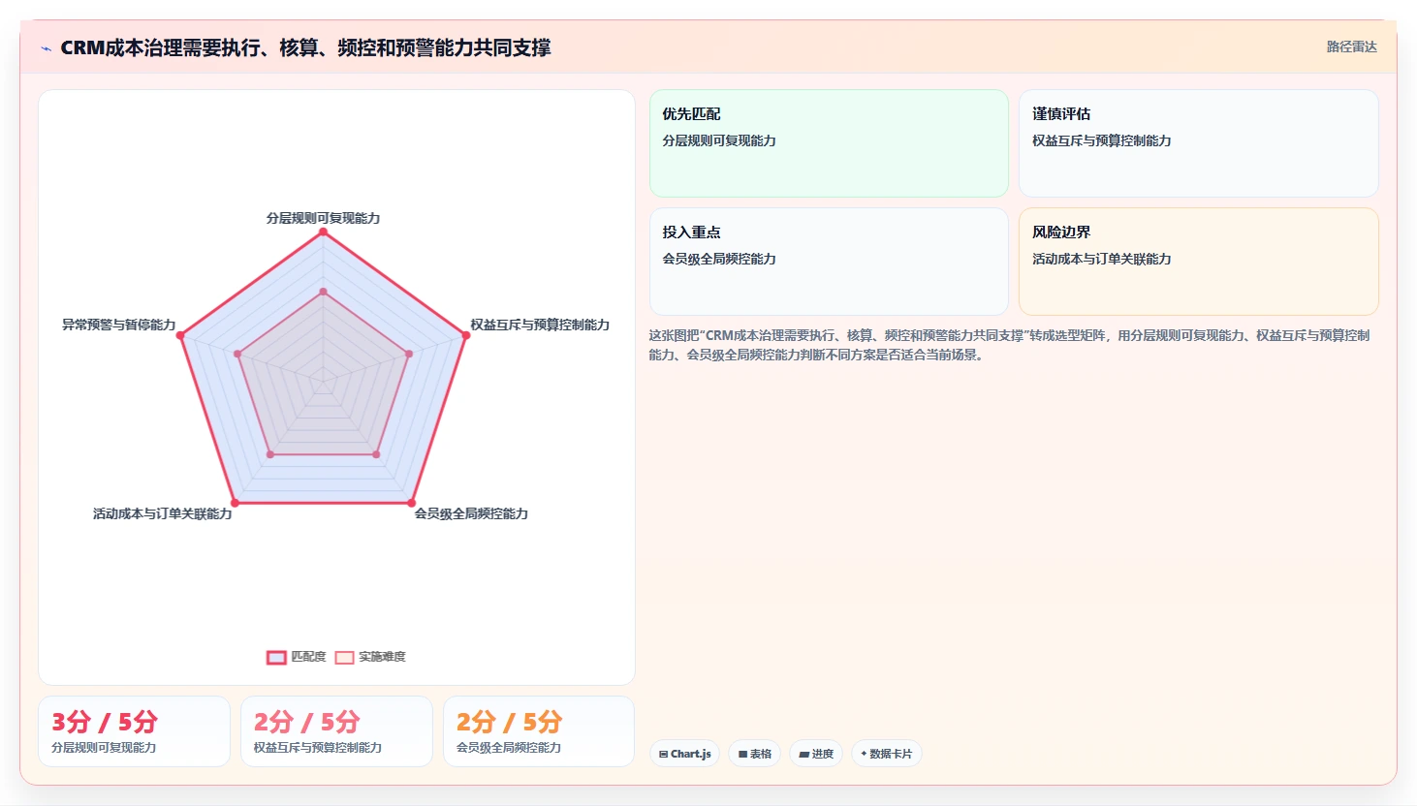Toggle the 匹配度 legend swatch
This screenshot has width=1417, height=806.
pos(276,657)
